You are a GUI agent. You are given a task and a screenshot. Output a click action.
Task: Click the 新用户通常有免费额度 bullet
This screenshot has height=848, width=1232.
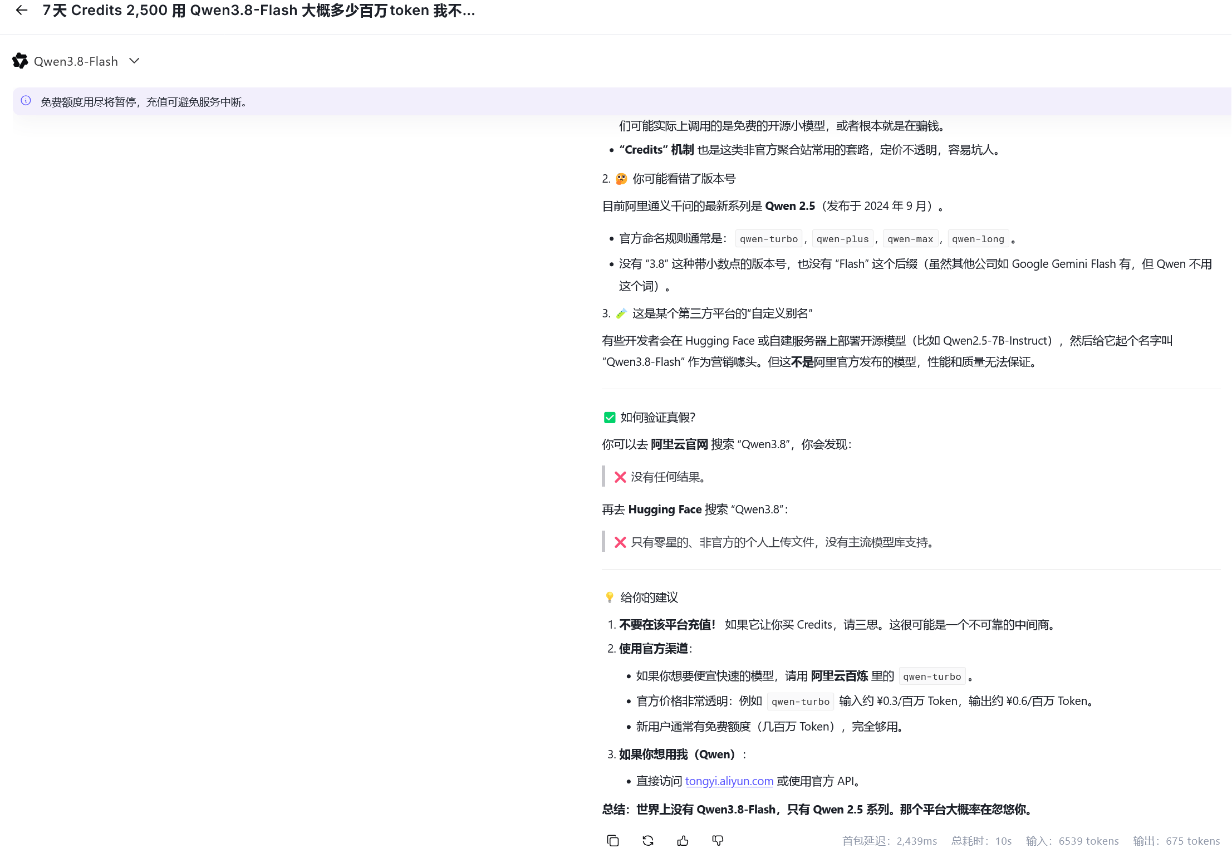pyautogui.click(x=769, y=727)
